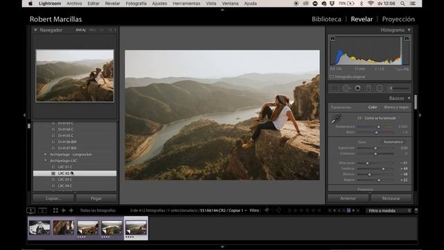Click the navigator preview image
This screenshot has width=444, height=250.
75,76
